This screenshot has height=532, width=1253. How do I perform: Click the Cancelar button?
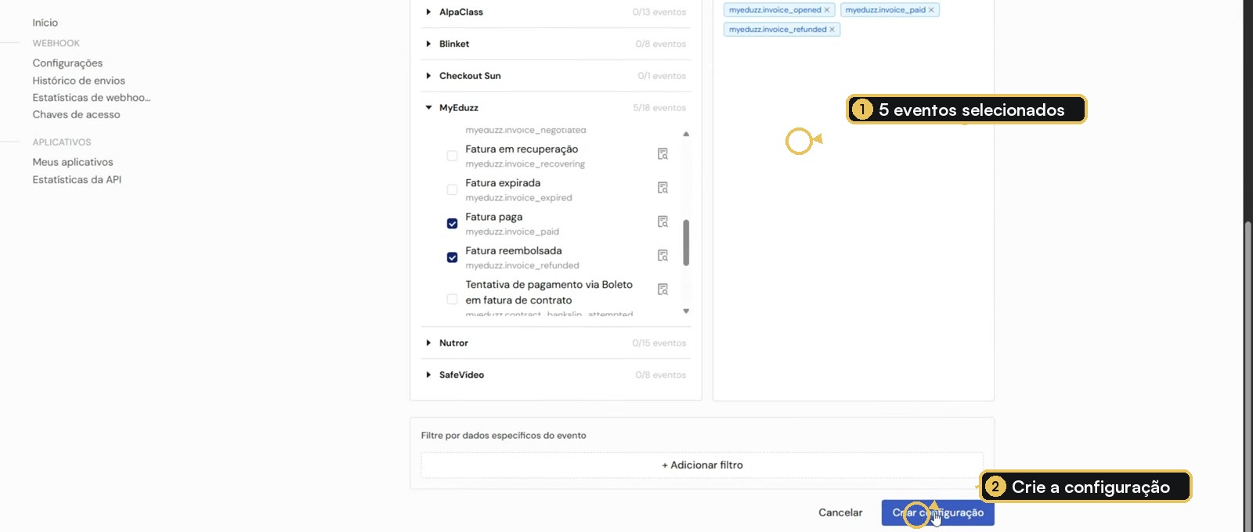pos(840,512)
